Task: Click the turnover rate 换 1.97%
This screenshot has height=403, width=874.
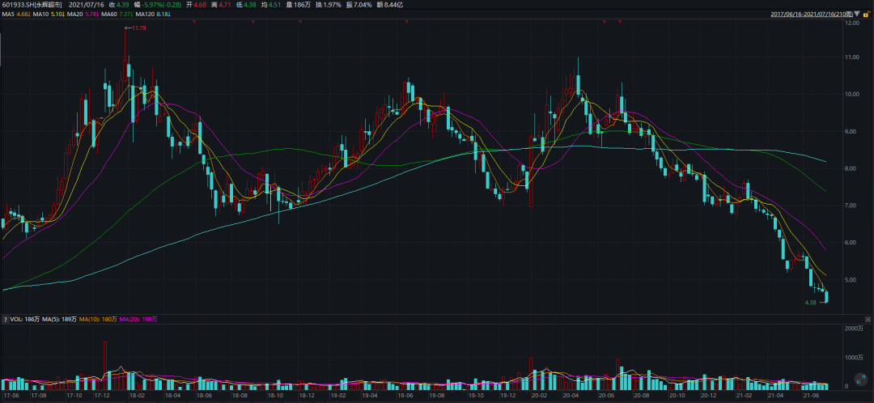Action: [329, 5]
